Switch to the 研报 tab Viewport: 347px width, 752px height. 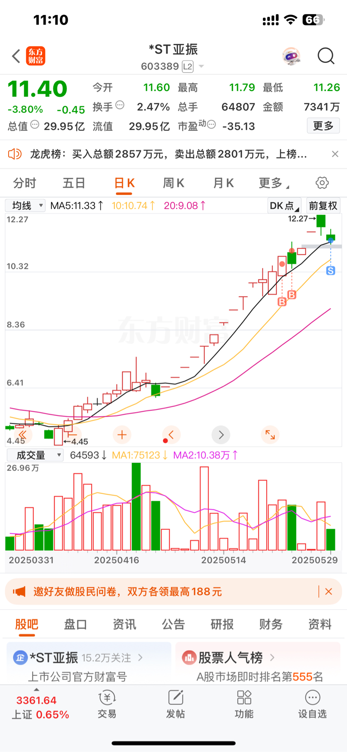pyautogui.click(x=222, y=624)
